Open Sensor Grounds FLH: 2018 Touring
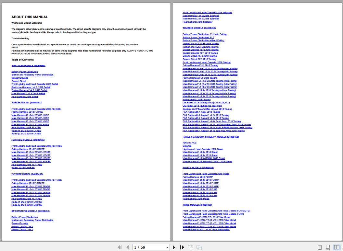The height and width of the screenshot is (251, 343). 201,50
